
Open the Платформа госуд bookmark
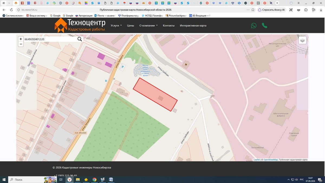click(x=129, y=16)
